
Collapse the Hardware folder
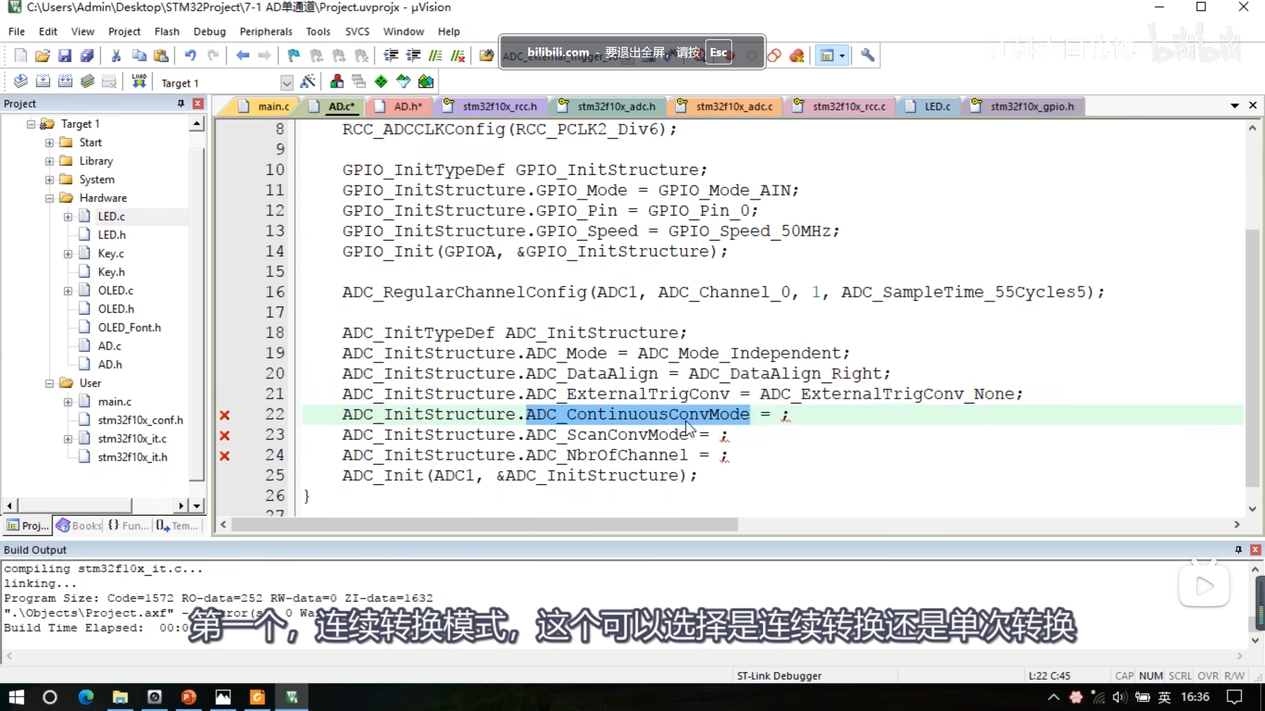[x=49, y=198]
